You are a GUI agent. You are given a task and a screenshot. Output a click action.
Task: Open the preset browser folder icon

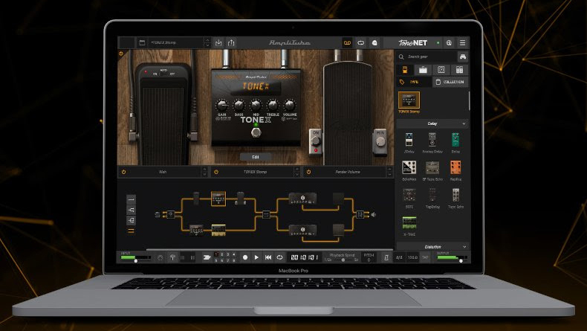(142, 42)
